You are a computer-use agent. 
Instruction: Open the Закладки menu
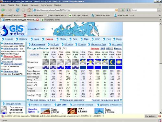click(34, 5)
